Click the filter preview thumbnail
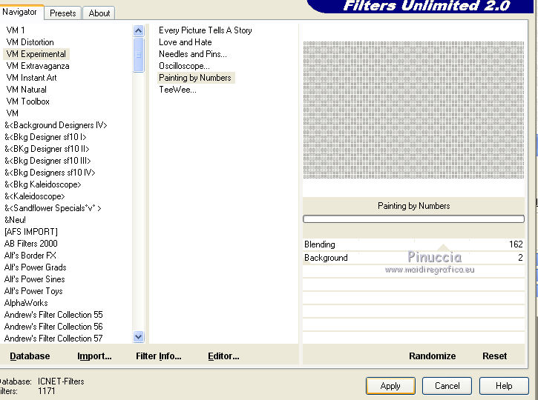 click(413, 110)
